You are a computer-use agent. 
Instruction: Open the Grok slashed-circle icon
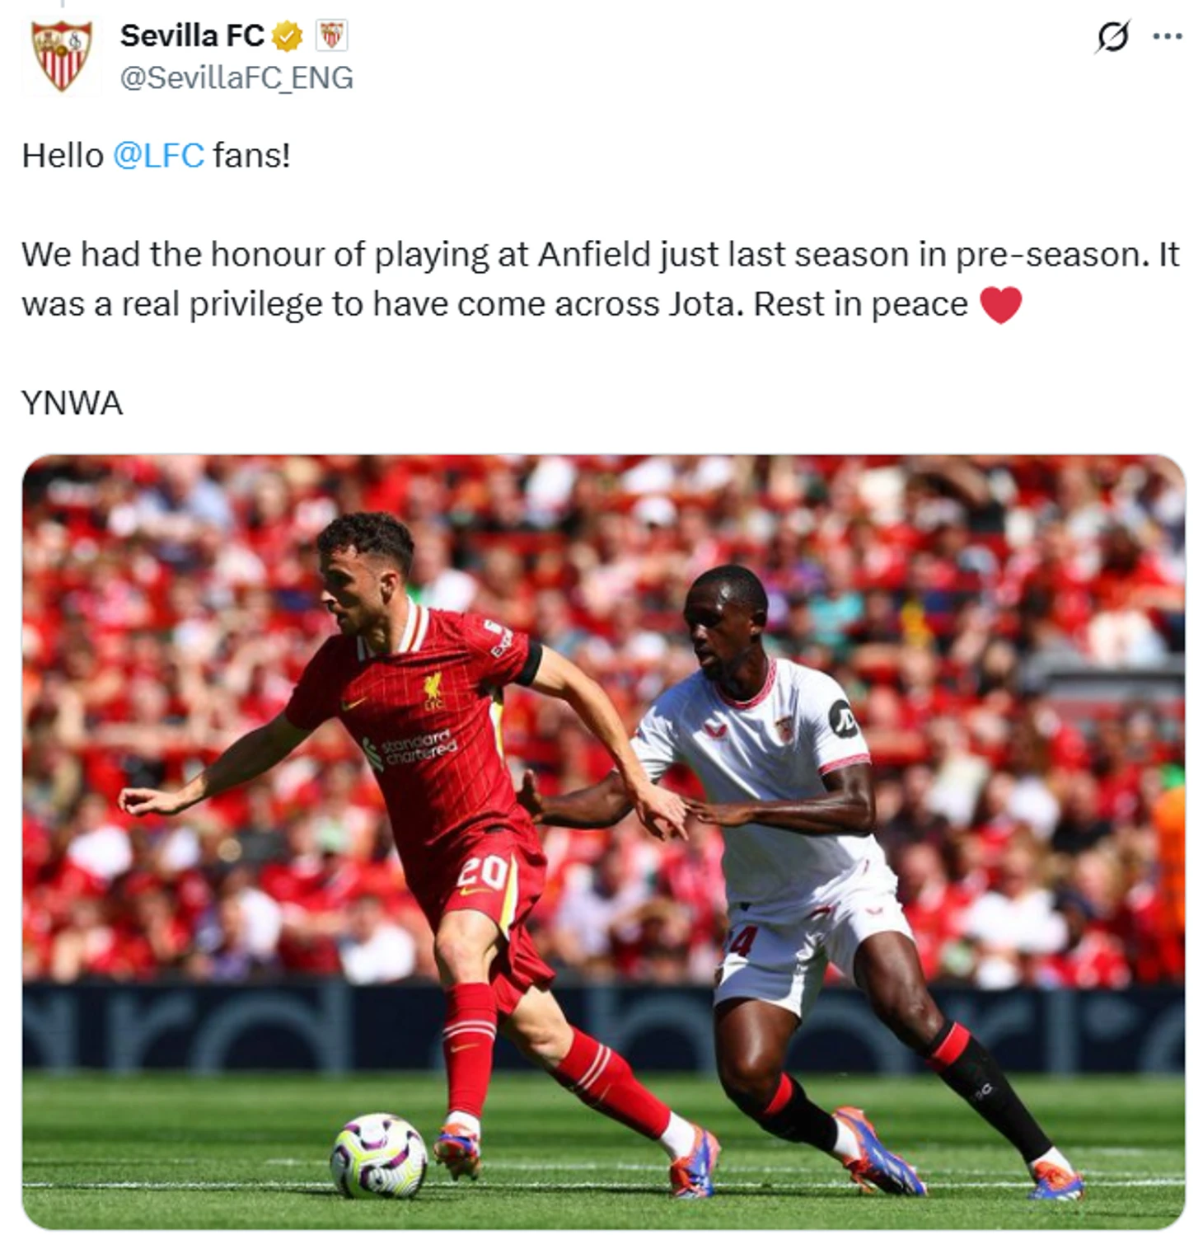(x=1112, y=36)
